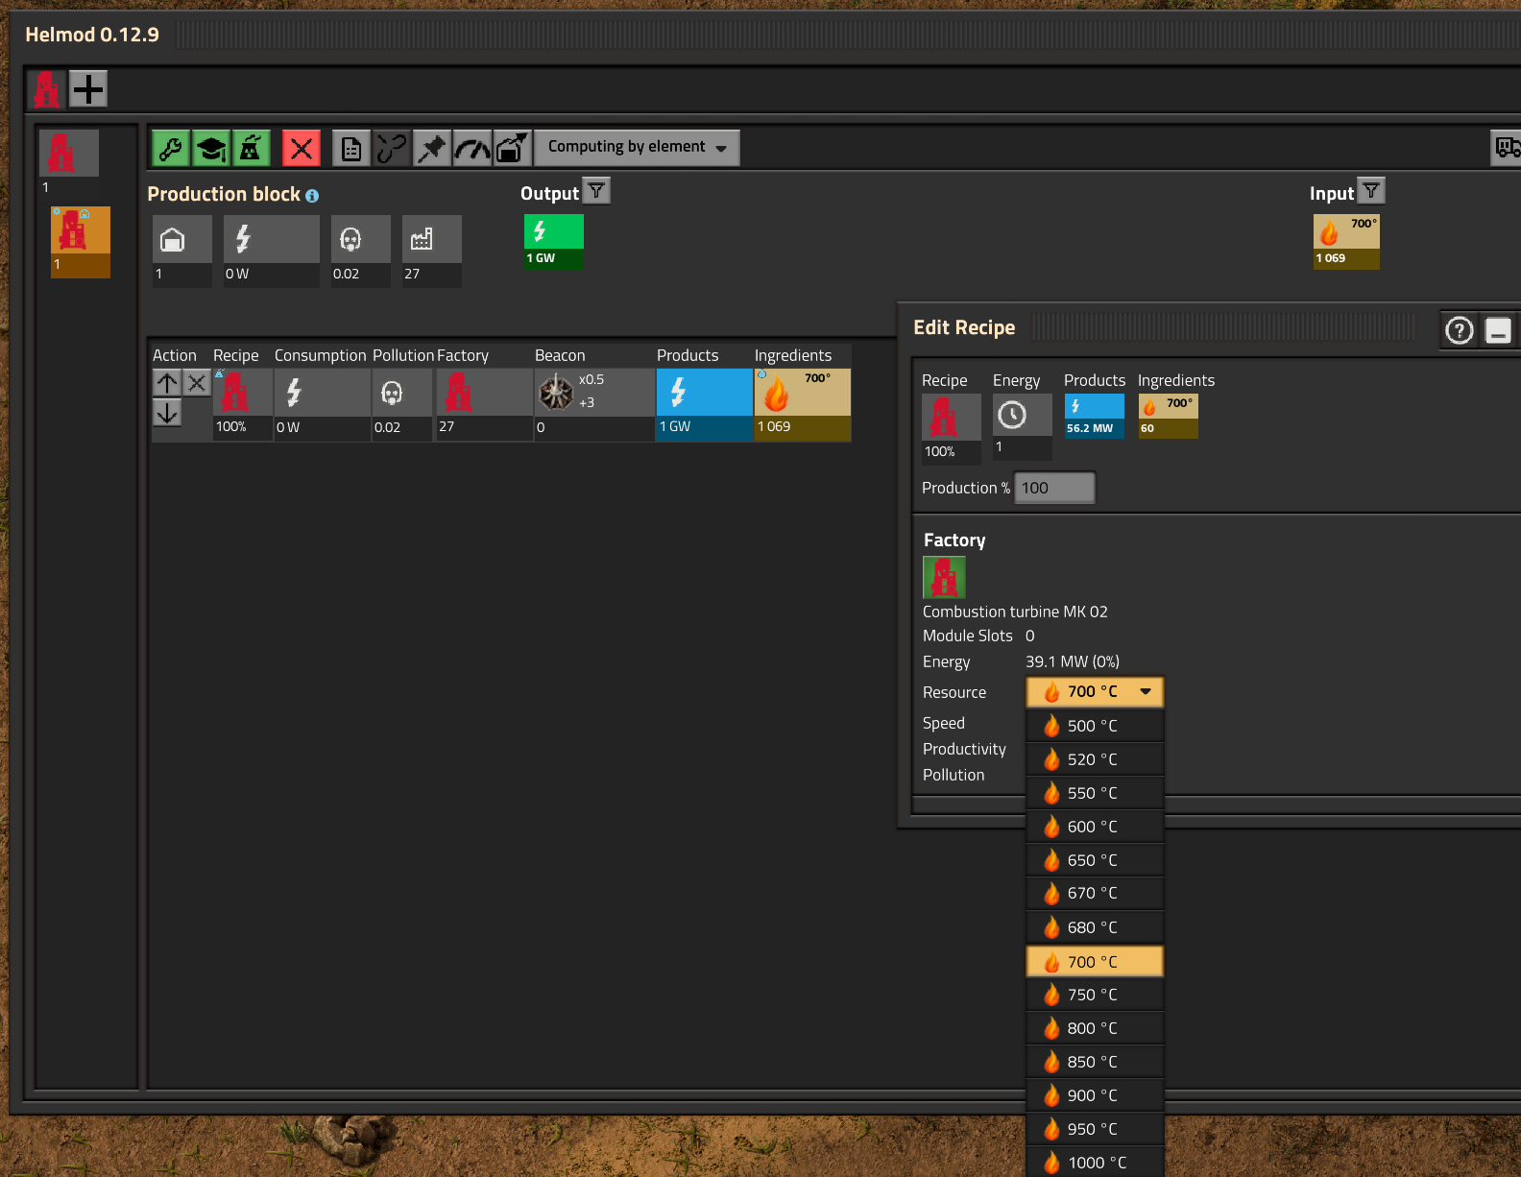Toggle the Input filter button

coord(1371,191)
